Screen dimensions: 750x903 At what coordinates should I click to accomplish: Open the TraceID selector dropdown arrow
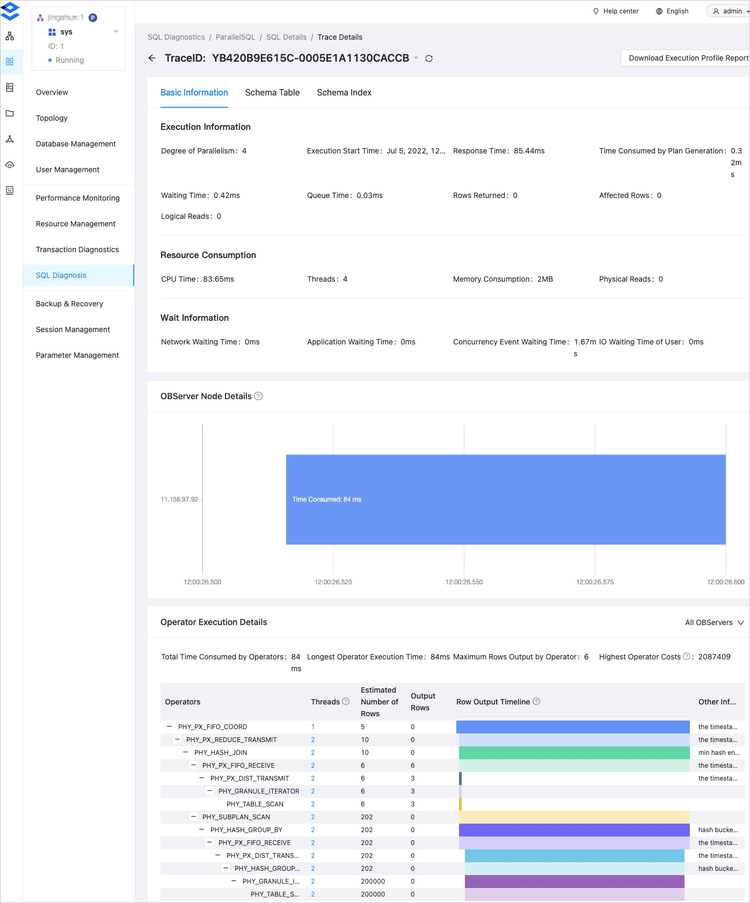point(416,58)
